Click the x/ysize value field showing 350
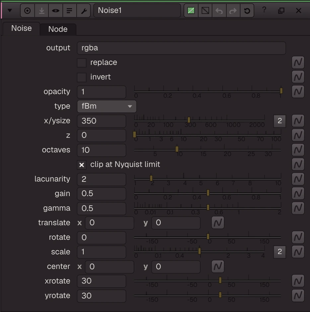This screenshot has height=312, width=310. pyautogui.click(x=102, y=121)
